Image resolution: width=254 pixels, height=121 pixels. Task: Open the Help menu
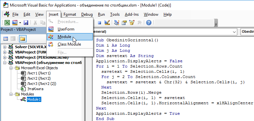point(167,14)
